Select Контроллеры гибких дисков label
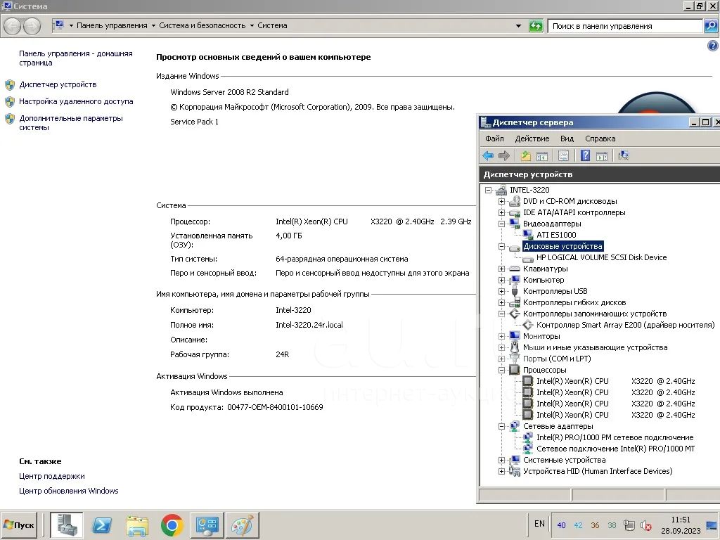This screenshot has height=540, width=720. tap(574, 302)
